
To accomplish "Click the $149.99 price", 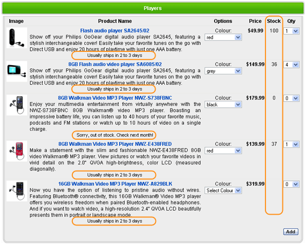I will point(255,64).
